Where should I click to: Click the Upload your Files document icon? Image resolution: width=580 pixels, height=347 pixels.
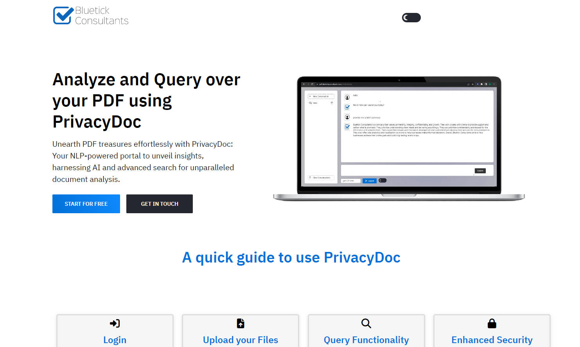click(240, 323)
